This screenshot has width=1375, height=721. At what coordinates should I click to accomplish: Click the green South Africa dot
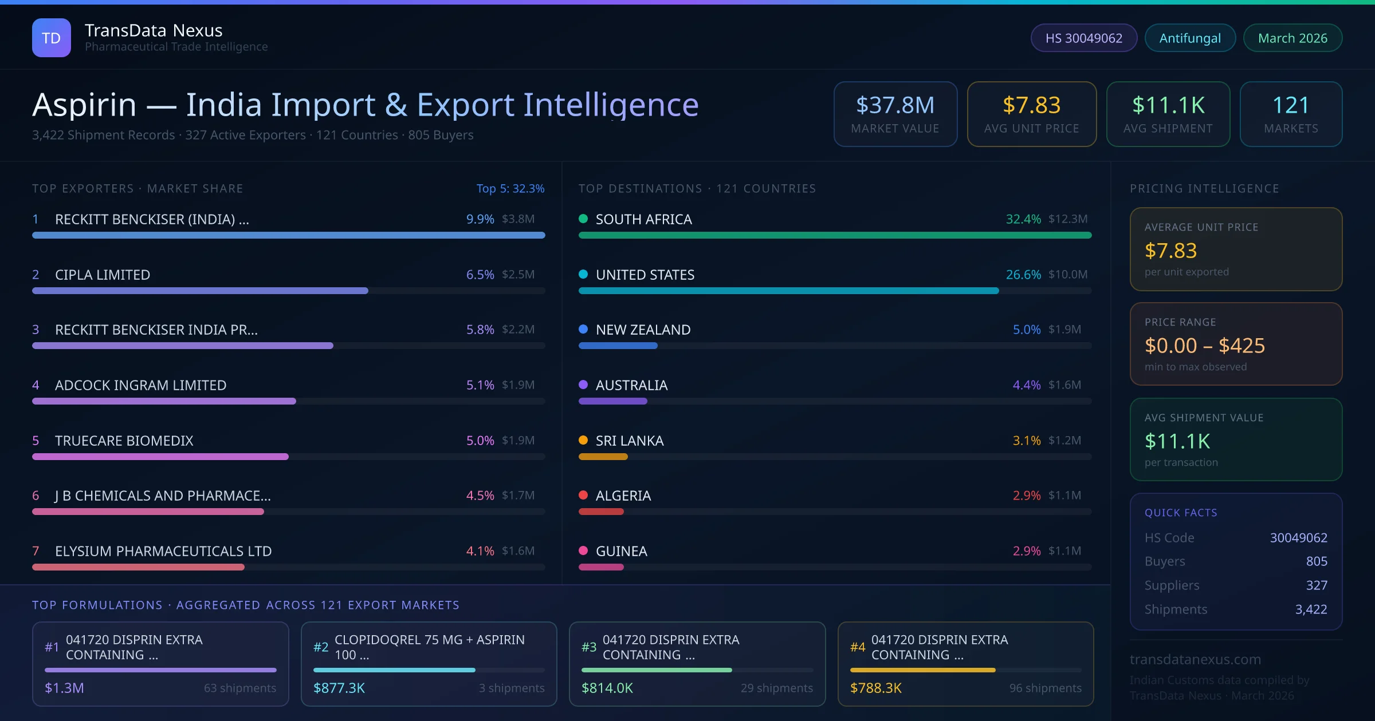coord(583,219)
